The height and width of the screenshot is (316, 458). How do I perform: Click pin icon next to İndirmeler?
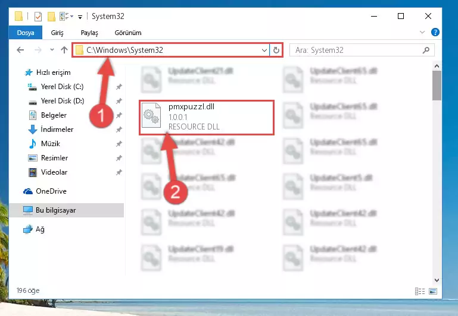coord(119,129)
